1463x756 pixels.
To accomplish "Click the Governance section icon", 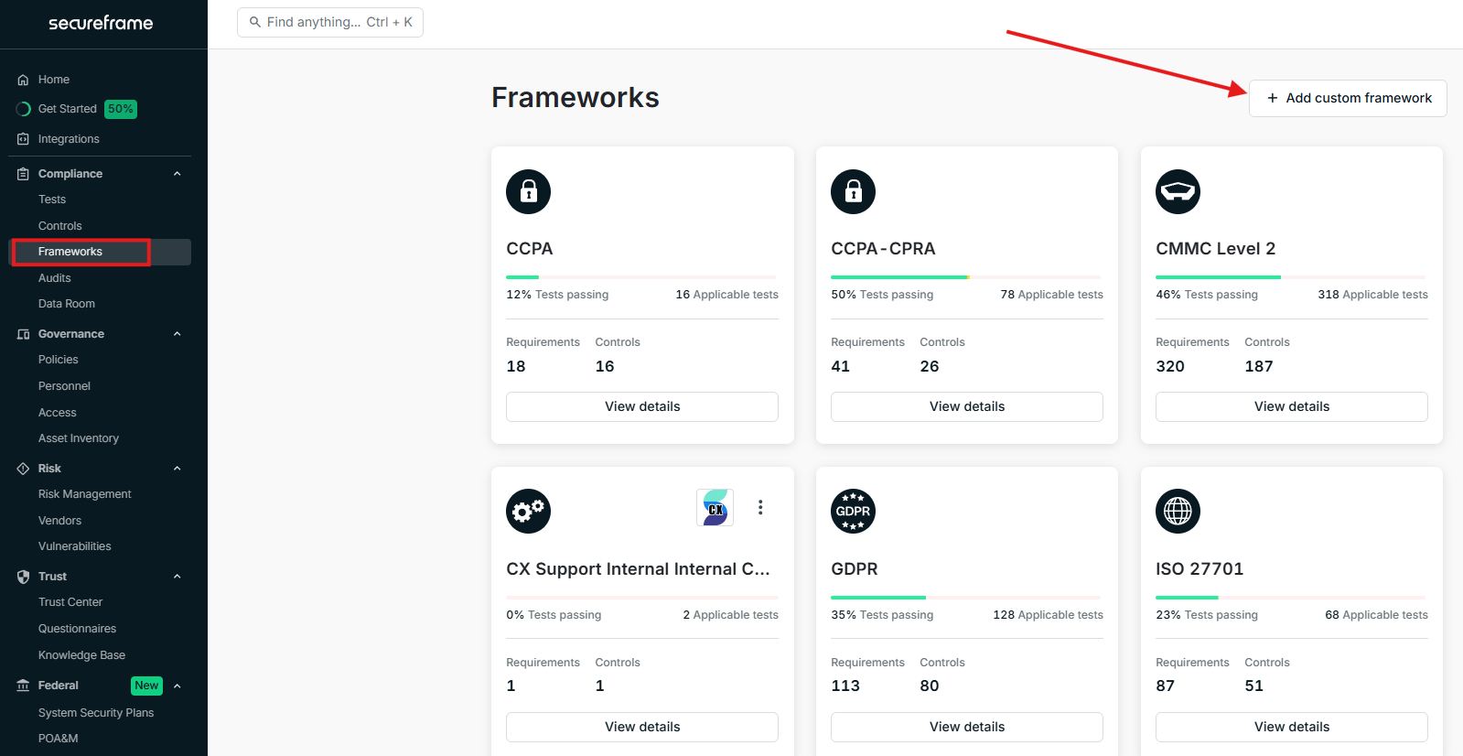I will [24, 334].
